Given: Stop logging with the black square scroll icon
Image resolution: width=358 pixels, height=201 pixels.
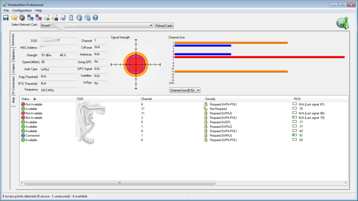Looking at the screenshot, I should tap(55, 18).
